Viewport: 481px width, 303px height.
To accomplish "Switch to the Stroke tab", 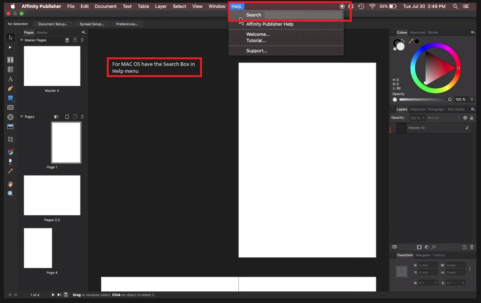I will 433,33.
